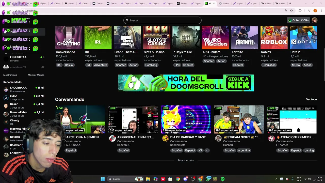Image resolution: width=325 pixels, height=183 pixels.
Task: Open the ESP LAA language switcher
Action: [x=299, y=179]
